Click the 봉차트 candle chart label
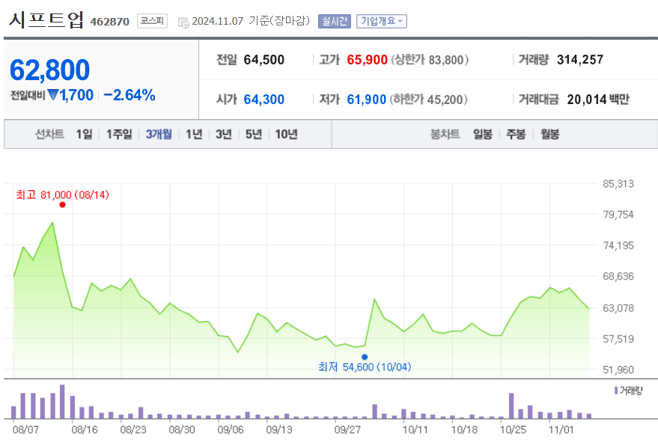658x447 pixels. click(x=445, y=134)
